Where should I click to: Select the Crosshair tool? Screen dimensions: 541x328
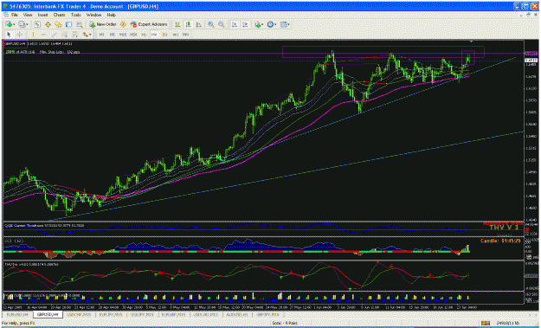19,35
